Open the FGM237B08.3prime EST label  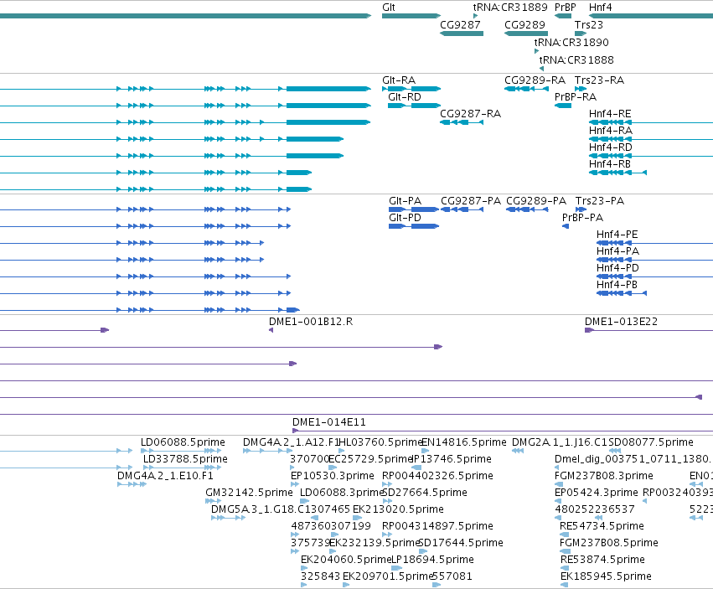tap(604, 476)
